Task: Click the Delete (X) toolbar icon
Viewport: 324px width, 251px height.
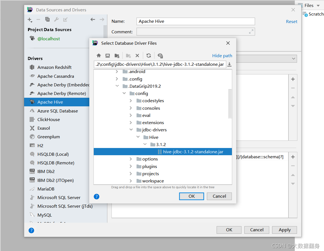Action: click(x=137, y=56)
